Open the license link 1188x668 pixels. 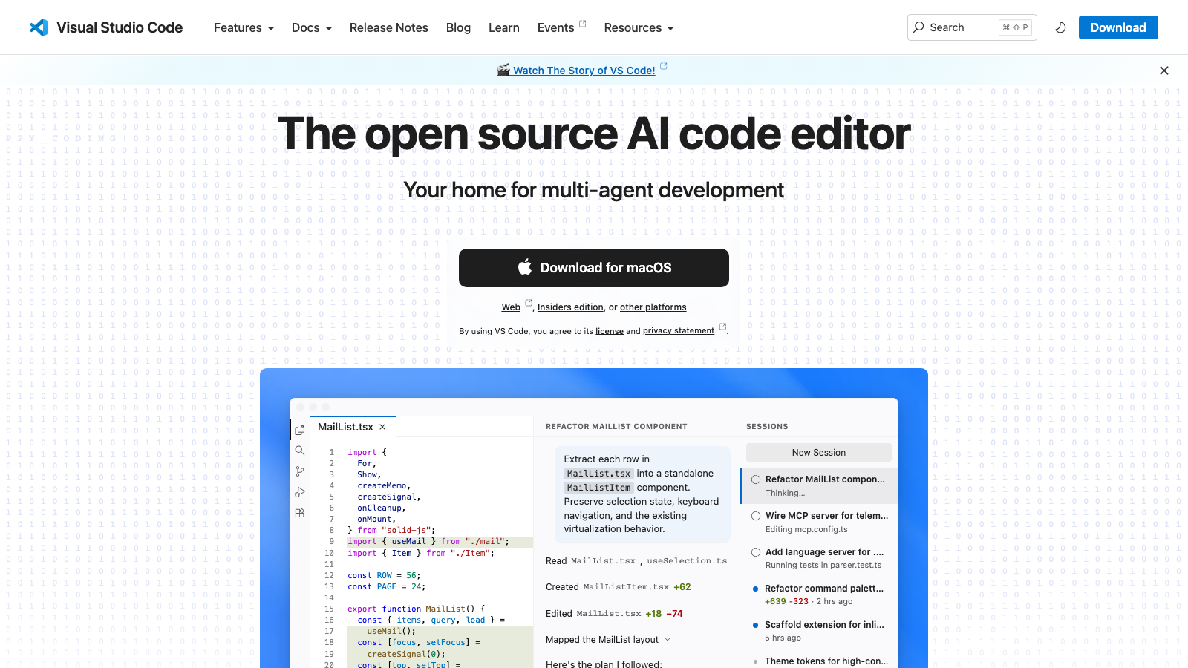point(610,331)
